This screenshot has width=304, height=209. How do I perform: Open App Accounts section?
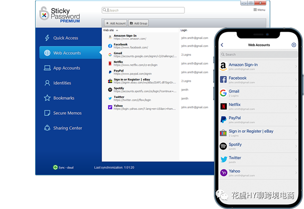(x=66, y=68)
